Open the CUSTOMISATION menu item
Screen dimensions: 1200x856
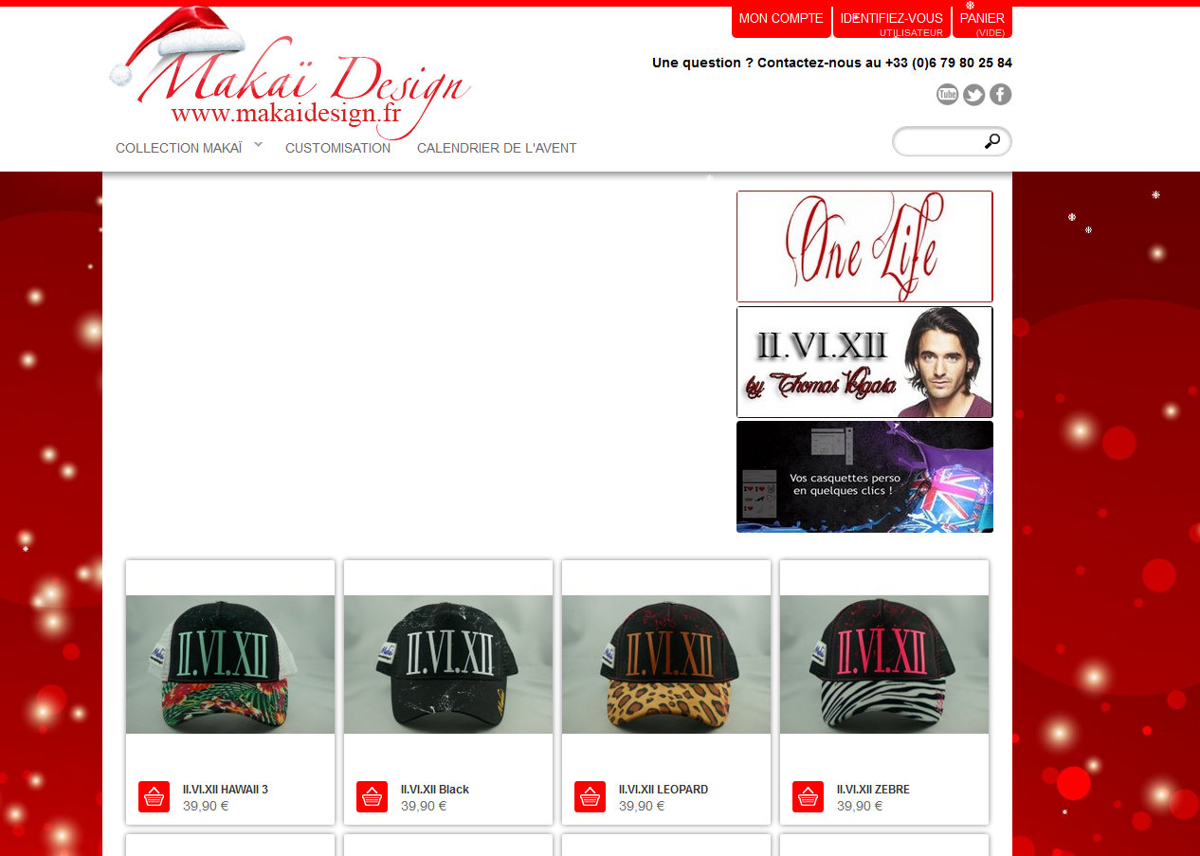pyautogui.click(x=337, y=148)
